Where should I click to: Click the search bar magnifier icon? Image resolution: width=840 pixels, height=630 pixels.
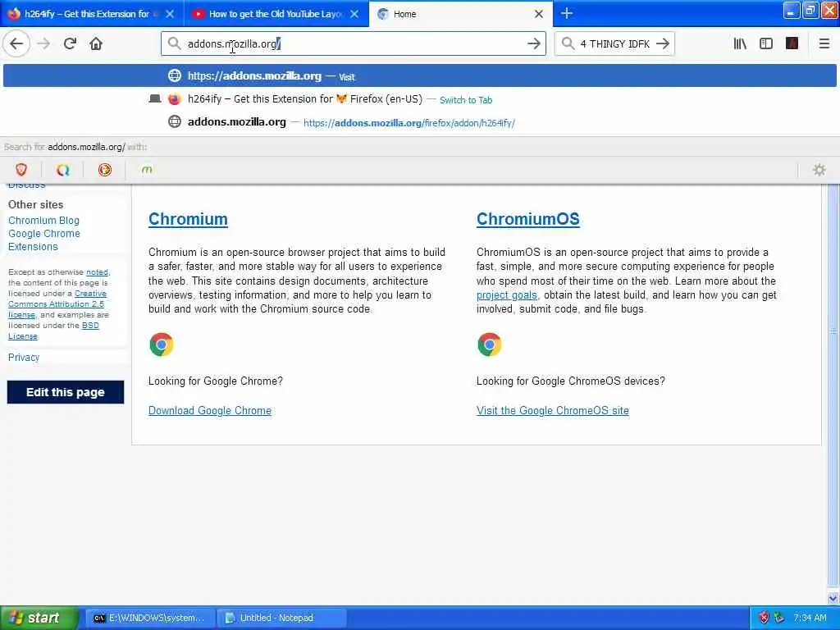(568, 43)
